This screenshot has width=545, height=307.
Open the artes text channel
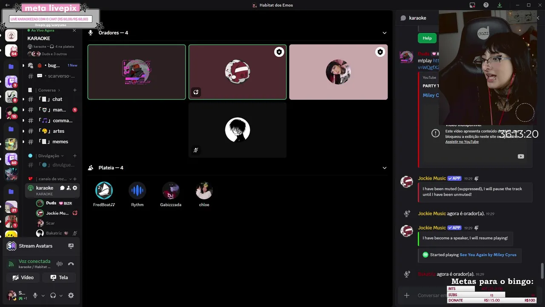pos(52,131)
